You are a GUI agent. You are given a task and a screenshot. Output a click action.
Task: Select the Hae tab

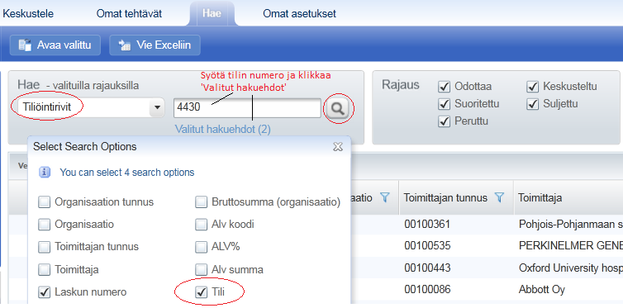point(212,13)
